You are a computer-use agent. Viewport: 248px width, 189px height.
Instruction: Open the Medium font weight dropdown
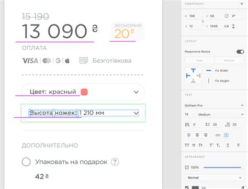(x=221, y=115)
